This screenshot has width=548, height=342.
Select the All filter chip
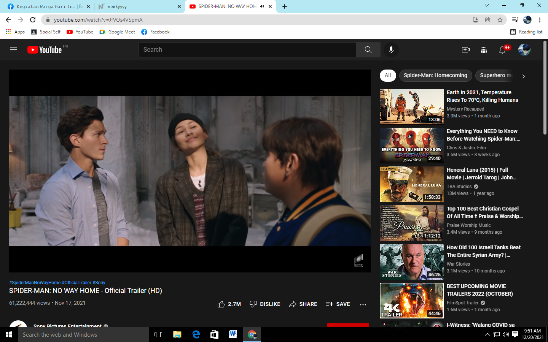pos(388,76)
